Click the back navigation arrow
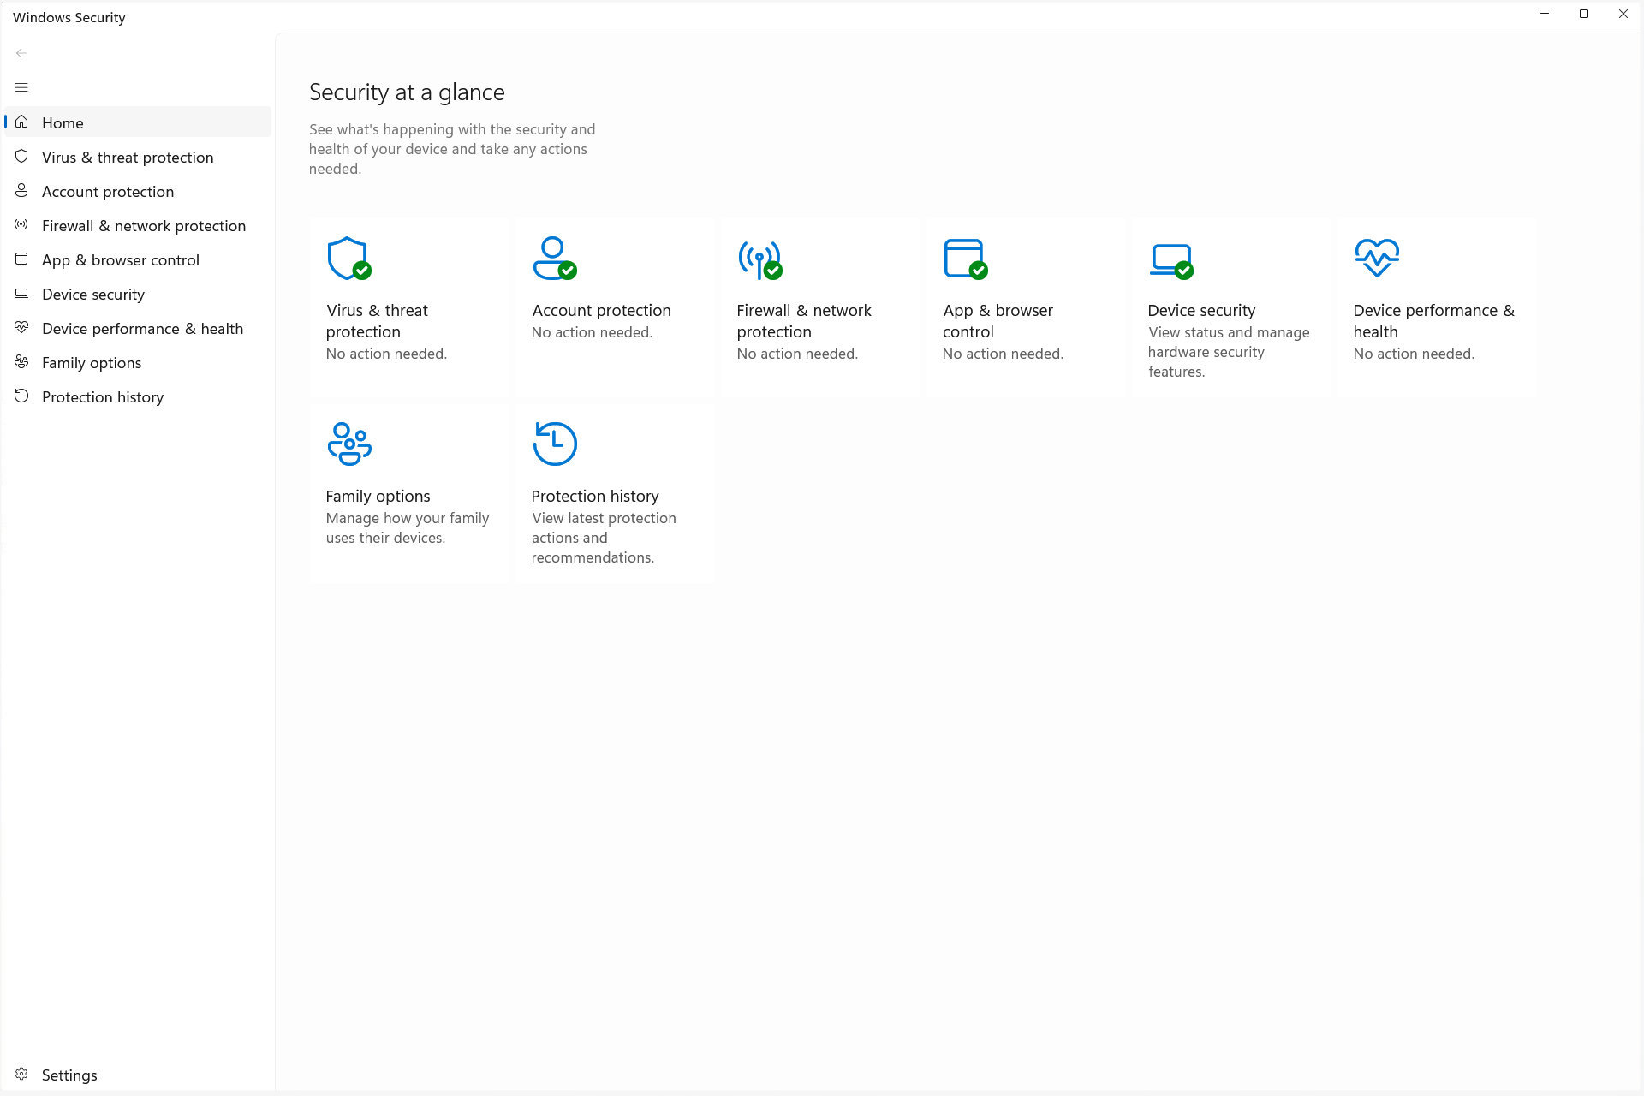Viewport: 1644px width, 1096px height. point(22,51)
